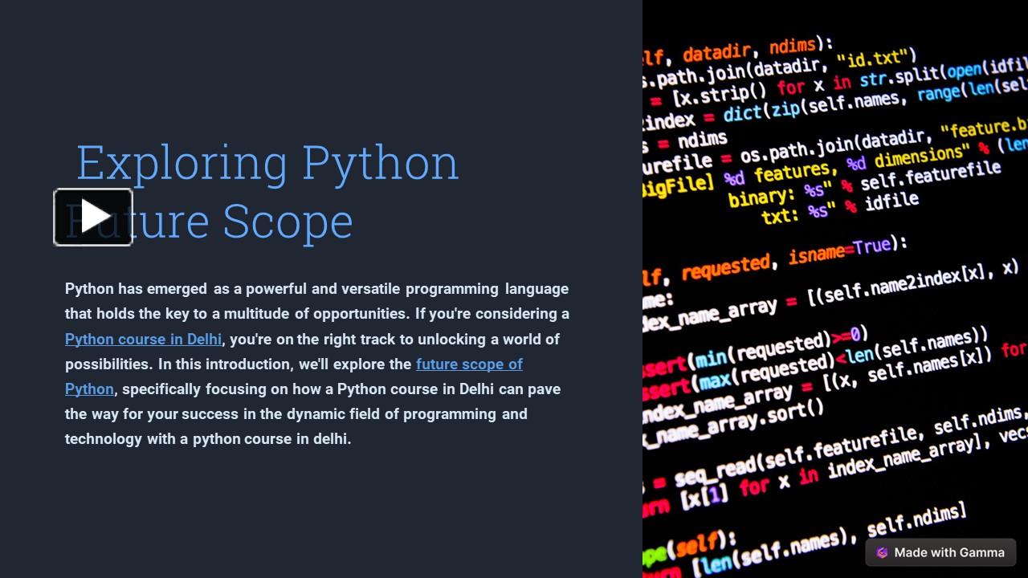Click the introduction paragraph text block
The height and width of the screenshot is (578, 1028).
click(x=316, y=363)
